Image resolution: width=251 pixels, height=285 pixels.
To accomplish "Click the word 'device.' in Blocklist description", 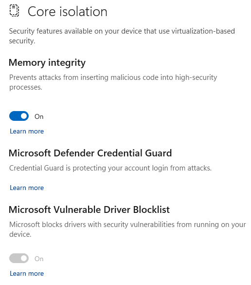I will pos(20,234).
